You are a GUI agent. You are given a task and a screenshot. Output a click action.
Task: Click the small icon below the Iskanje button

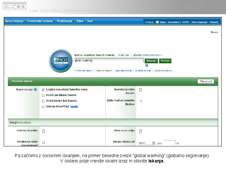coord(147,65)
